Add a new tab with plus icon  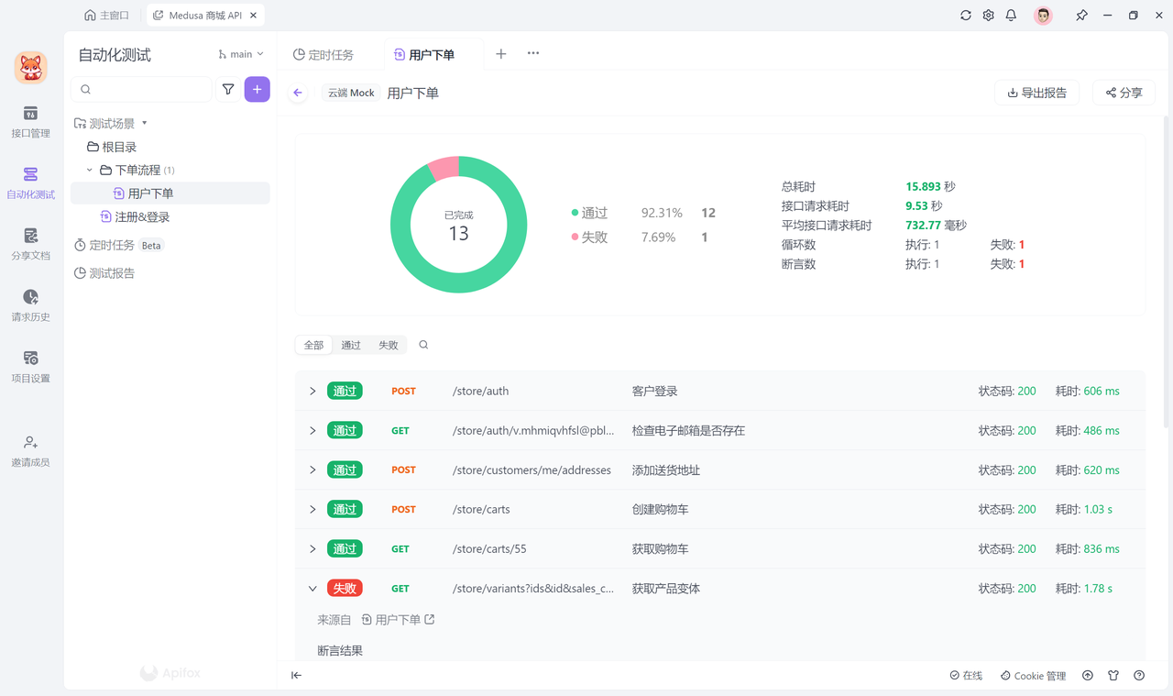click(501, 54)
